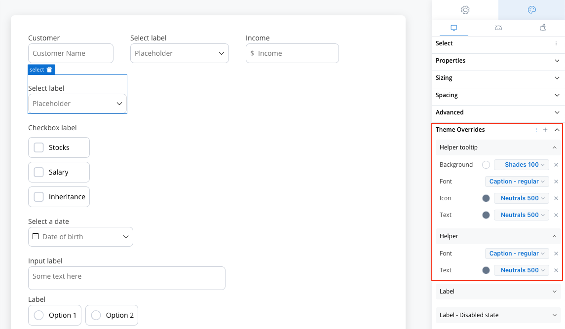Open Helper tooltip Icon Neutrals 500 dropdown
The width and height of the screenshot is (565, 329).
coord(522,198)
